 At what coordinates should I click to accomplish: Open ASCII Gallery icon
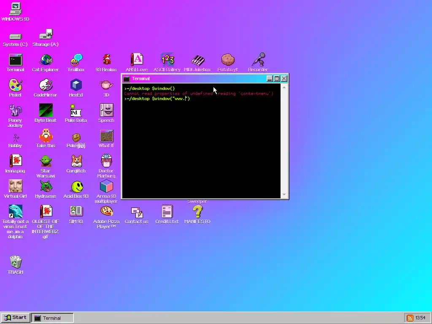click(x=167, y=63)
